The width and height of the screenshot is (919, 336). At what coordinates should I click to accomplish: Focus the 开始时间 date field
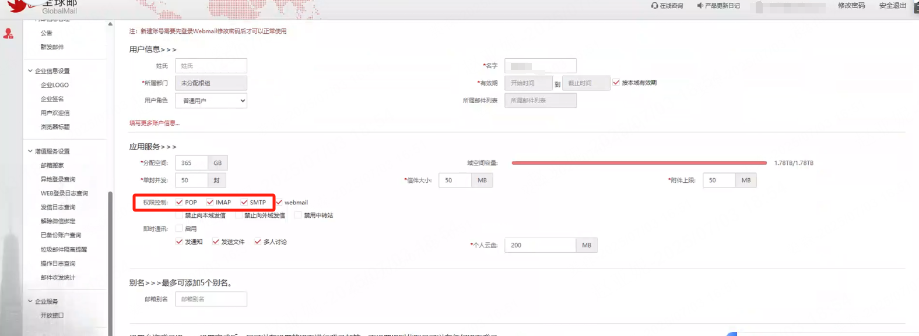click(528, 83)
